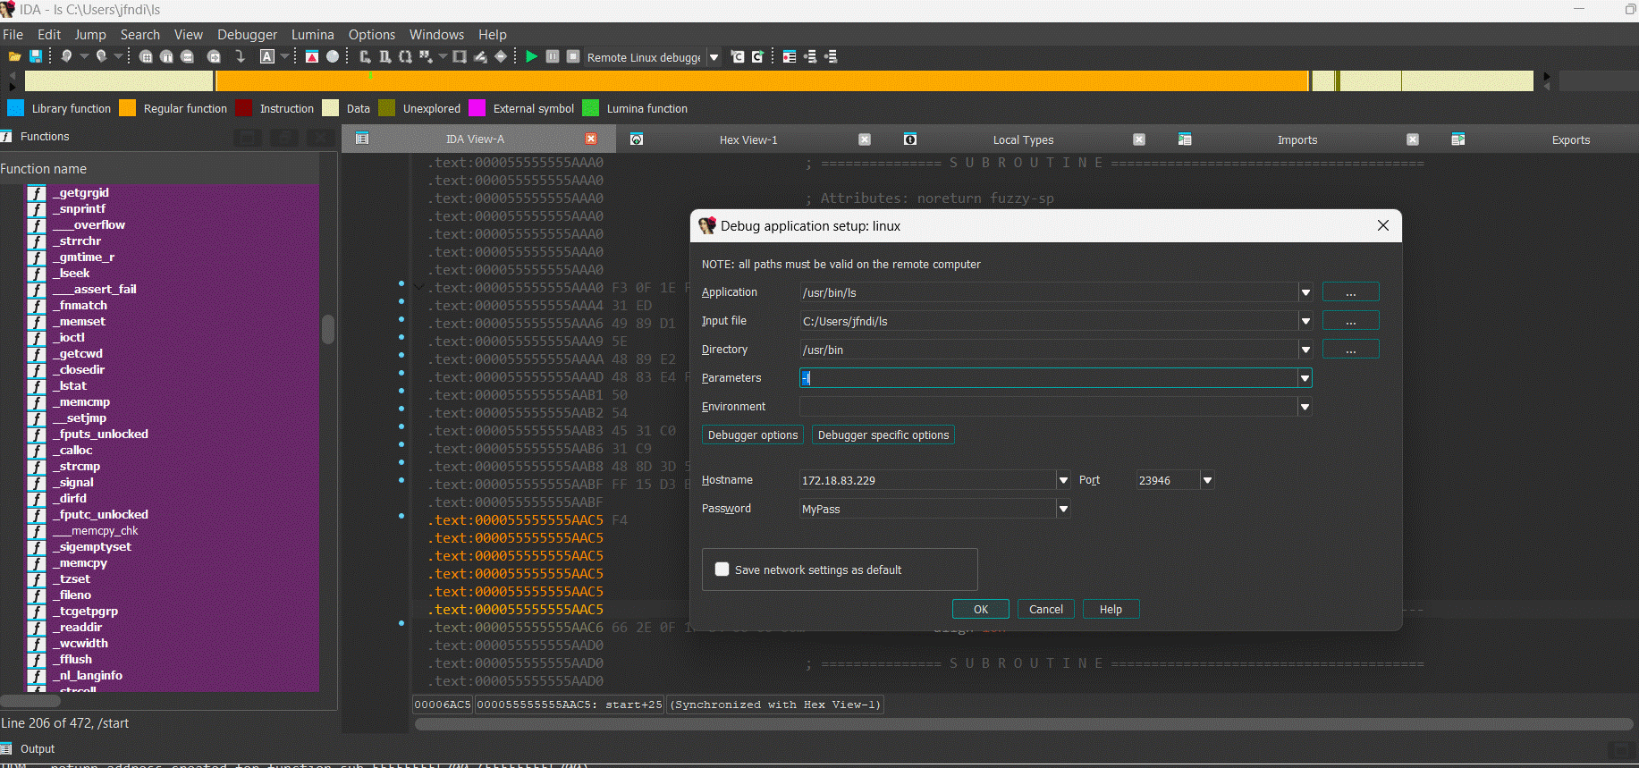Close the IDA View-A tab
This screenshot has width=1639, height=768.
click(590, 139)
